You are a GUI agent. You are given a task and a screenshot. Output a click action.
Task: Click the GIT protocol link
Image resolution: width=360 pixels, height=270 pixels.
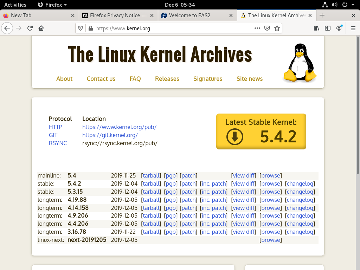(53, 135)
